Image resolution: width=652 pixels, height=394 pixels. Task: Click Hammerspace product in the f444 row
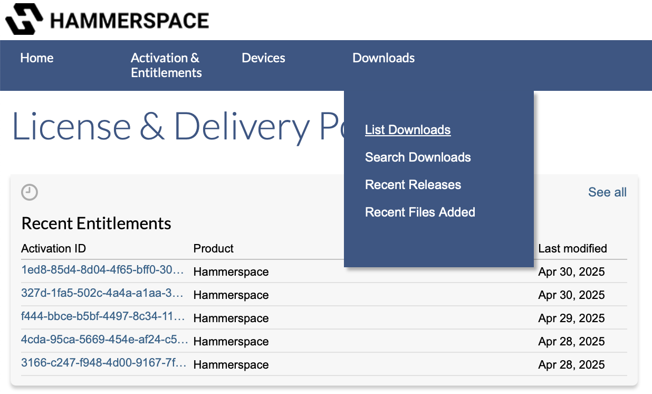click(x=231, y=318)
